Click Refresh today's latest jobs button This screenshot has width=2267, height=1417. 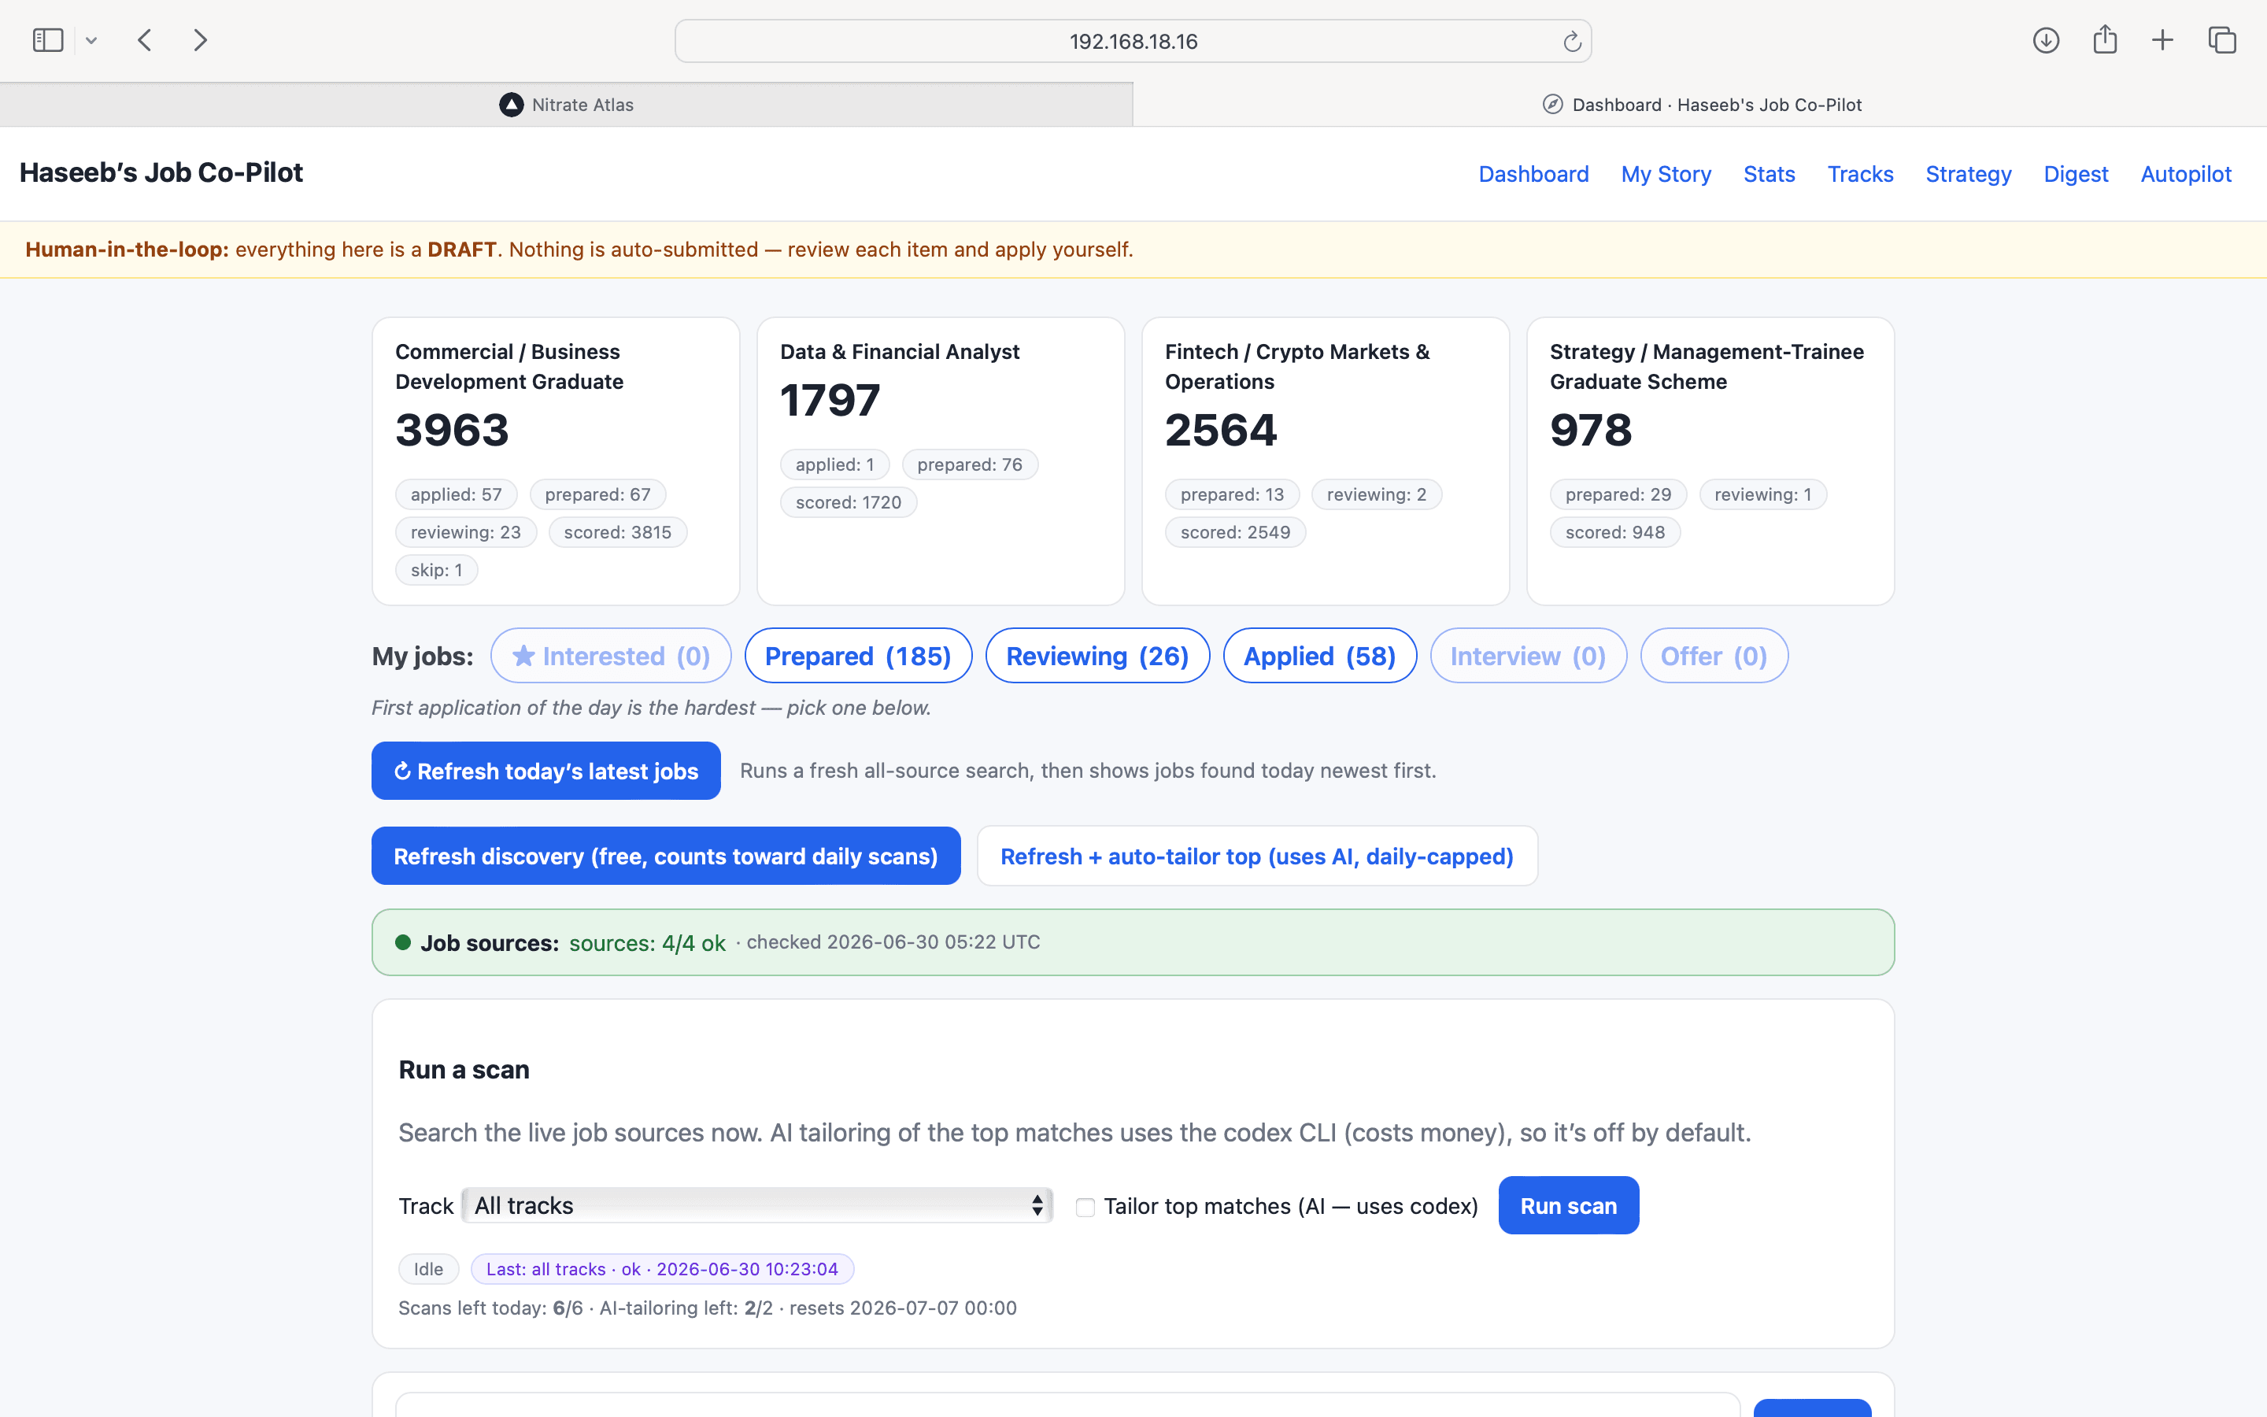click(546, 771)
